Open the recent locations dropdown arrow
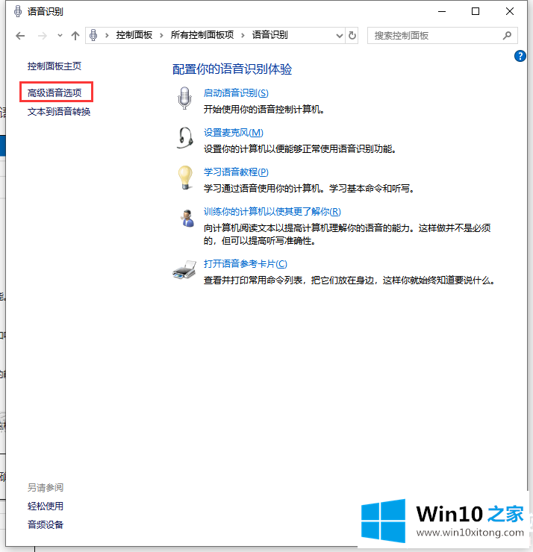This screenshot has width=533, height=552. [60, 35]
